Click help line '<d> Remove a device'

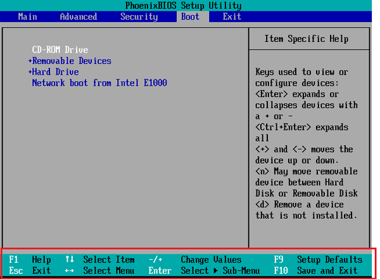[x=300, y=205]
